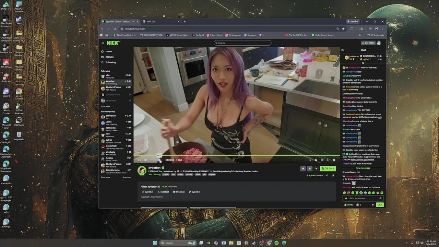Open keithlocks Slots & Casino channel
Viewport: 439px width, 247px height.
pyautogui.click(x=116, y=129)
